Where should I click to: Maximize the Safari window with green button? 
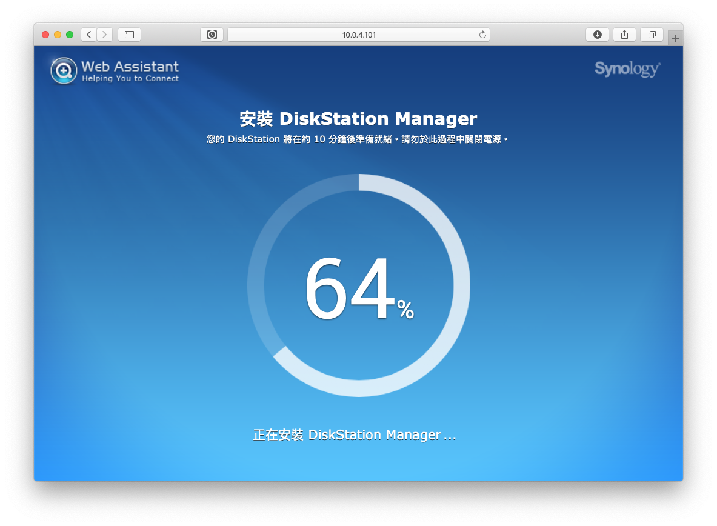(70, 35)
